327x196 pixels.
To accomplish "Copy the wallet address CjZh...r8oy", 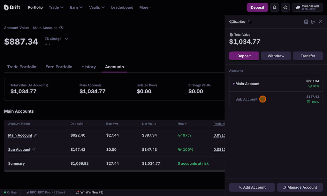I will pyautogui.click(x=250, y=22).
